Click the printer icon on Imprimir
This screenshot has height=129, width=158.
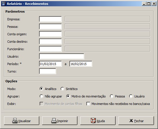[x=54, y=121]
